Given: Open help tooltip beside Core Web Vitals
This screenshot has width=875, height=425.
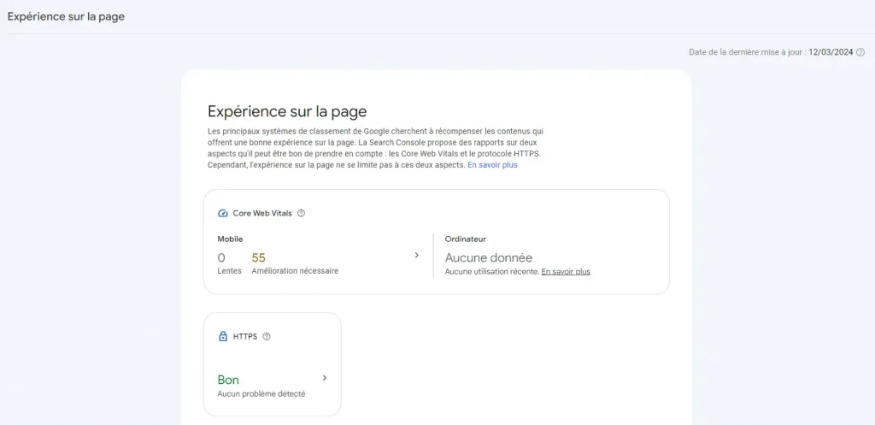Looking at the screenshot, I should tap(302, 213).
